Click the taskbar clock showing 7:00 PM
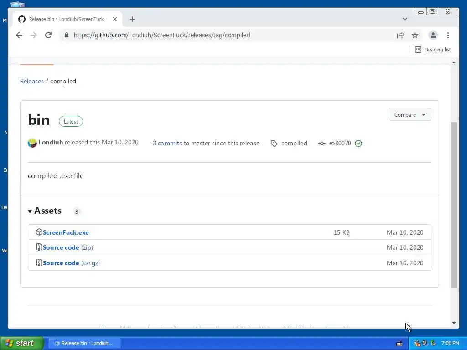The width and height of the screenshot is (467, 350). [x=450, y=343]
